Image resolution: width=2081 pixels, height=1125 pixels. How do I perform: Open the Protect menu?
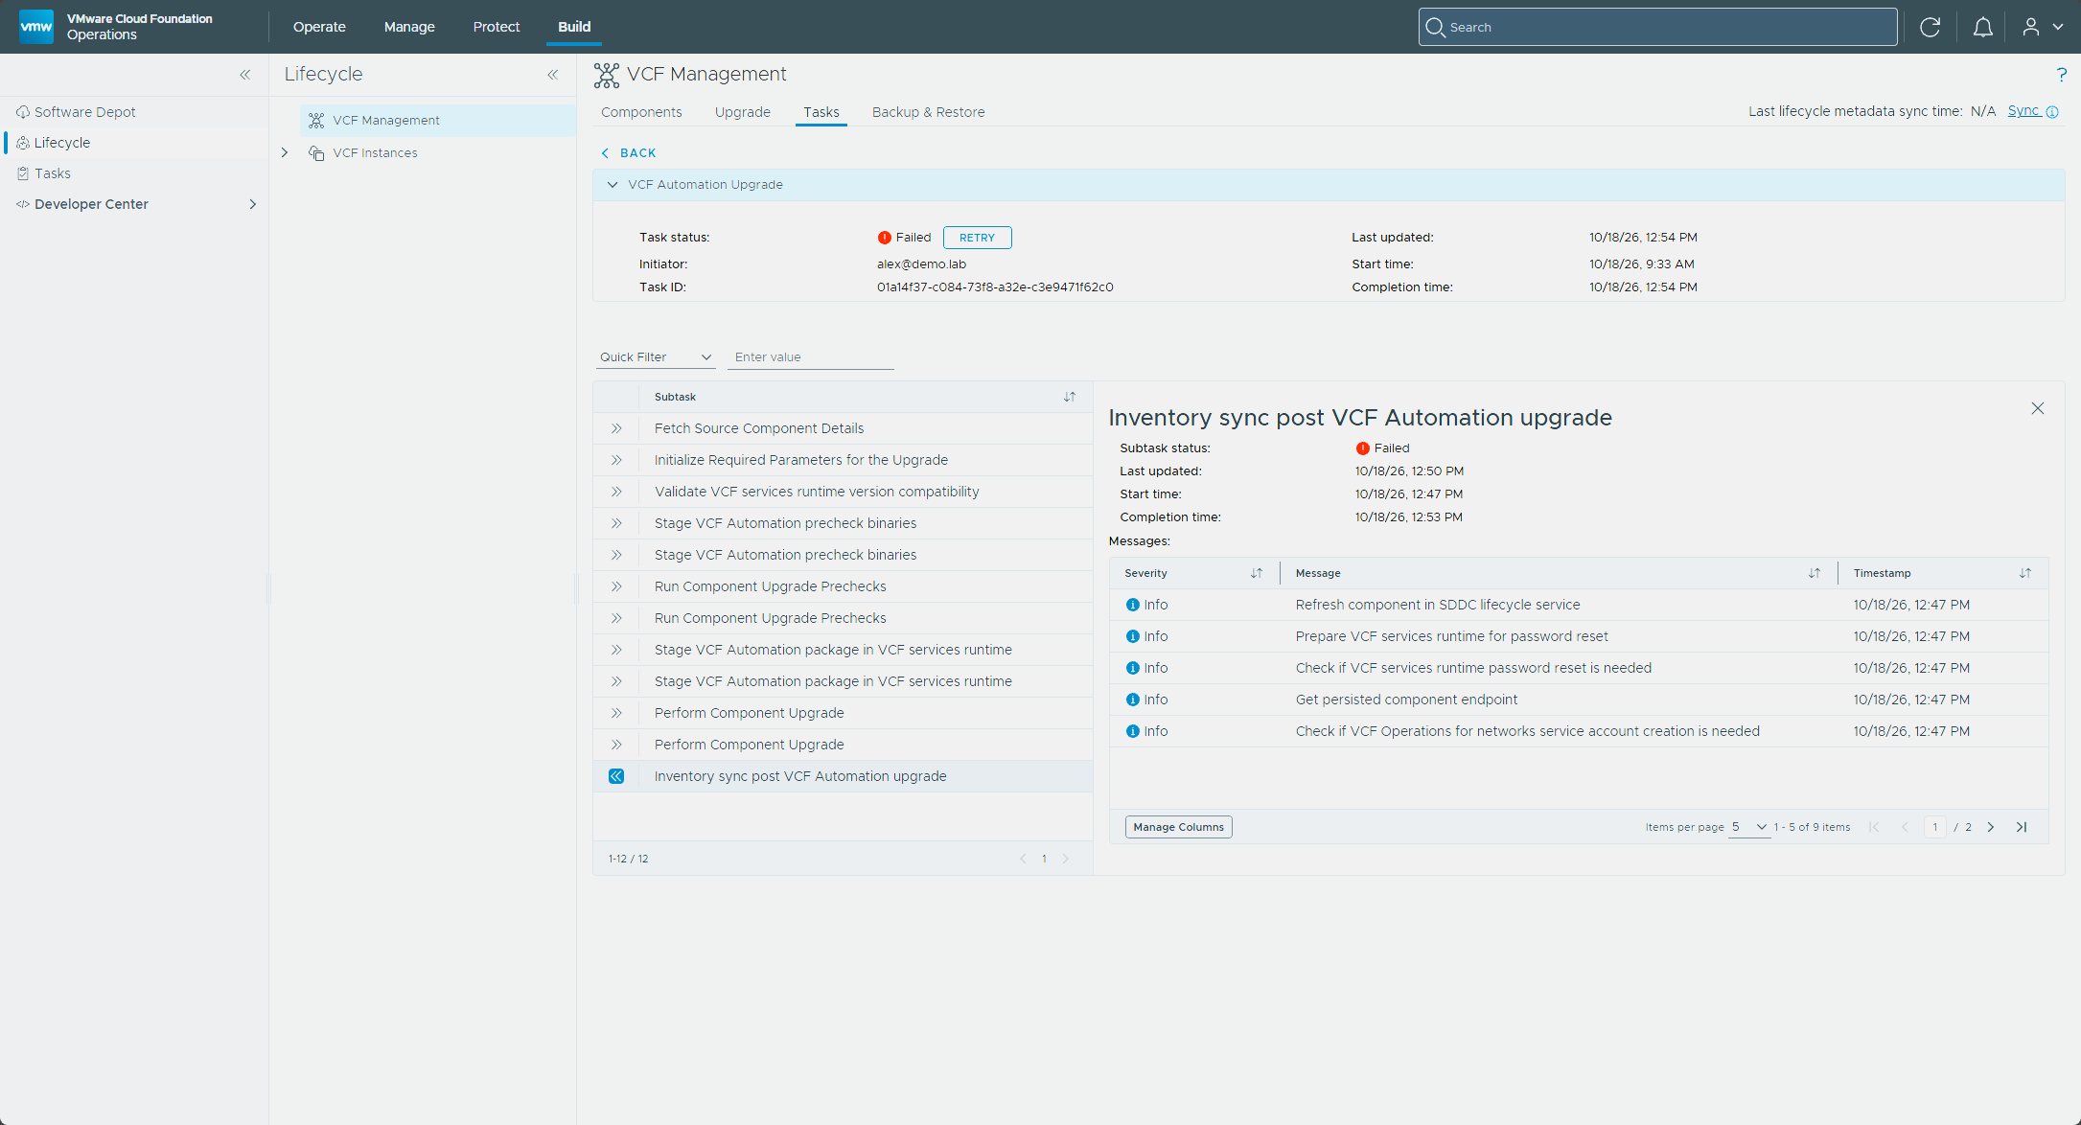pos(497,27)
